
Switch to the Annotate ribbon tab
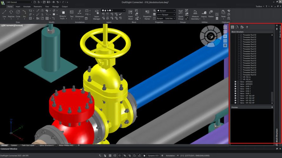[x=27, y=7]
